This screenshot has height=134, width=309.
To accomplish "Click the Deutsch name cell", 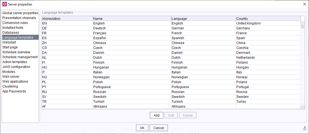I will click(132, 28).
